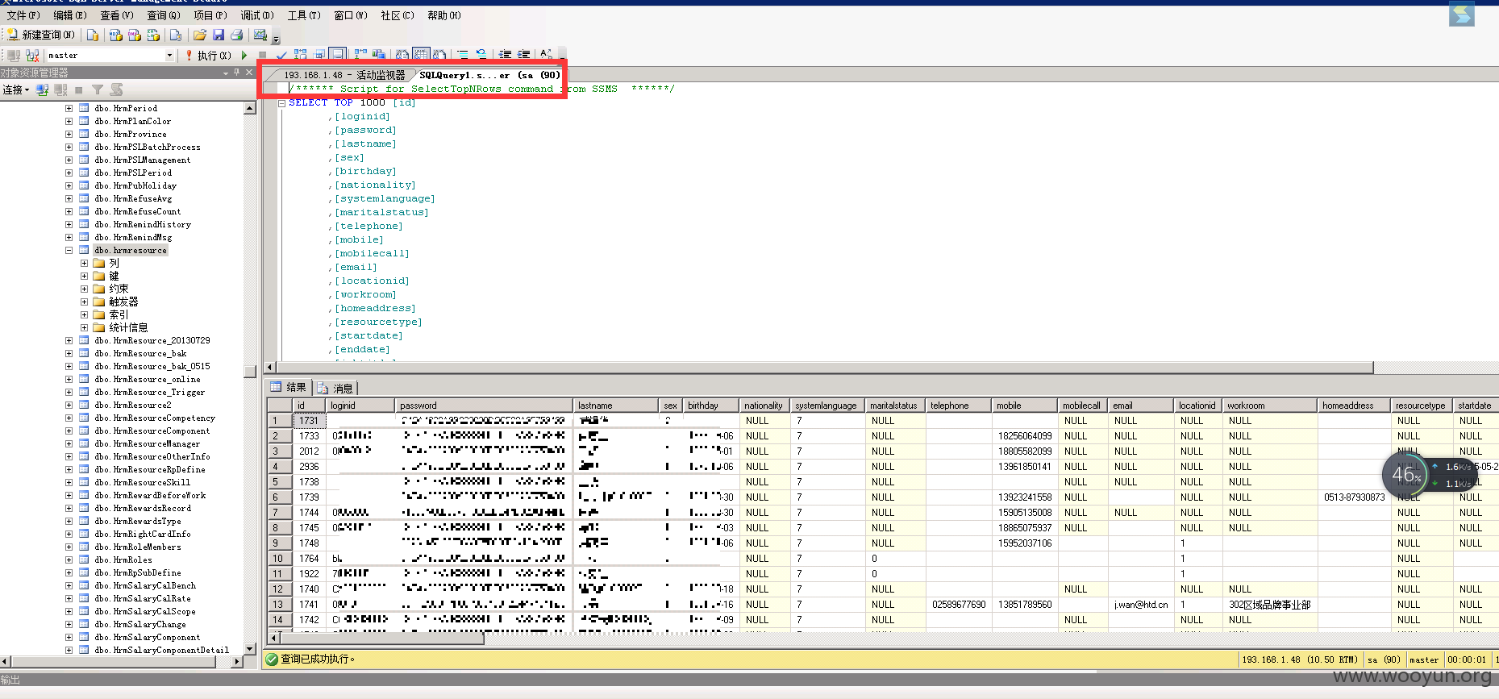Screen dimensions: 1499x699
Task: Click the green Debug play icon
Action: pos(244,56)
